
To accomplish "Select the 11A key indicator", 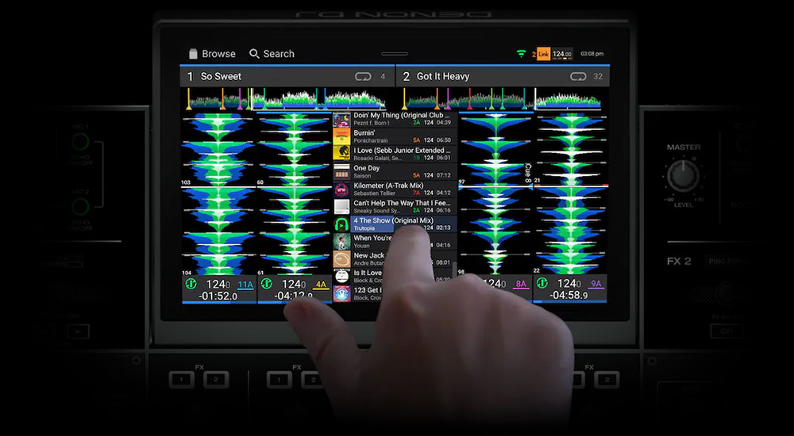I will (x=245, y=284).
